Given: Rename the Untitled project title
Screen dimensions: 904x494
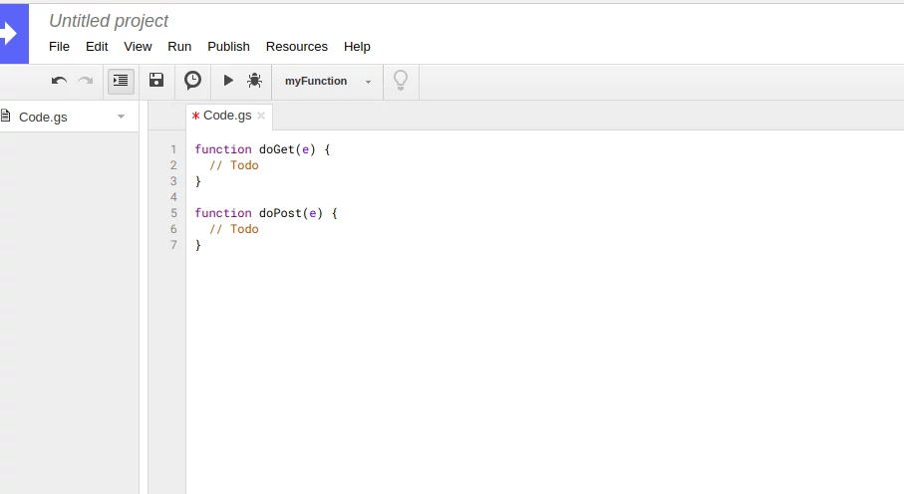Looking at the screenshot, I should 109,21.
